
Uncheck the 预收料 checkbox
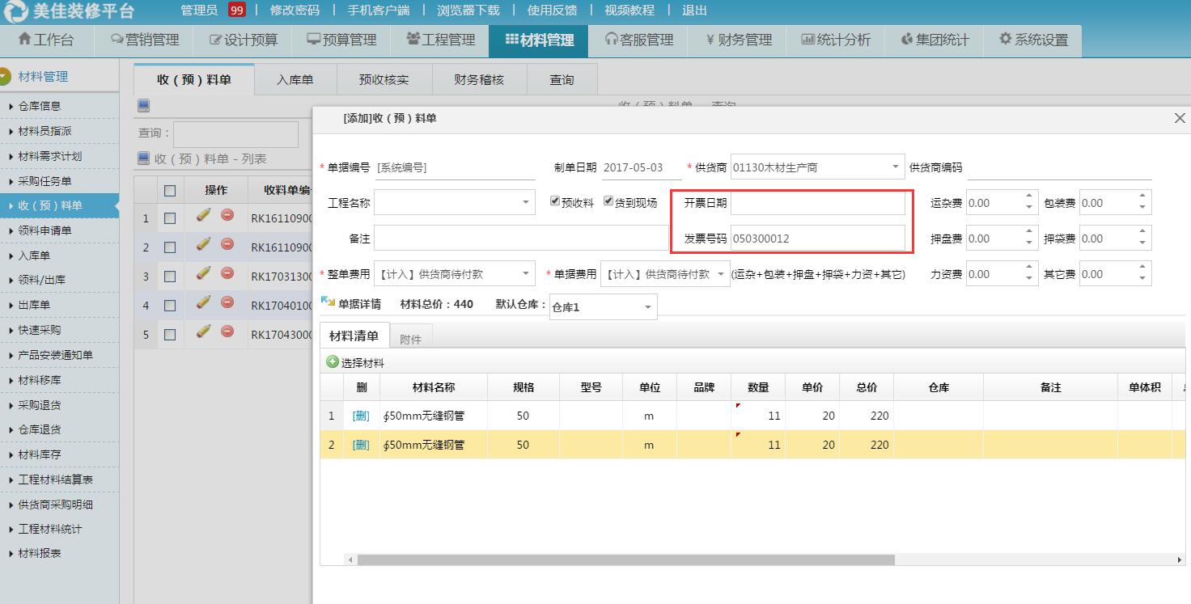556,200
